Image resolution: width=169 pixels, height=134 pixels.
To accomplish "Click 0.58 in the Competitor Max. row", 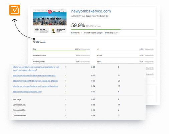I will click(93, 116).
